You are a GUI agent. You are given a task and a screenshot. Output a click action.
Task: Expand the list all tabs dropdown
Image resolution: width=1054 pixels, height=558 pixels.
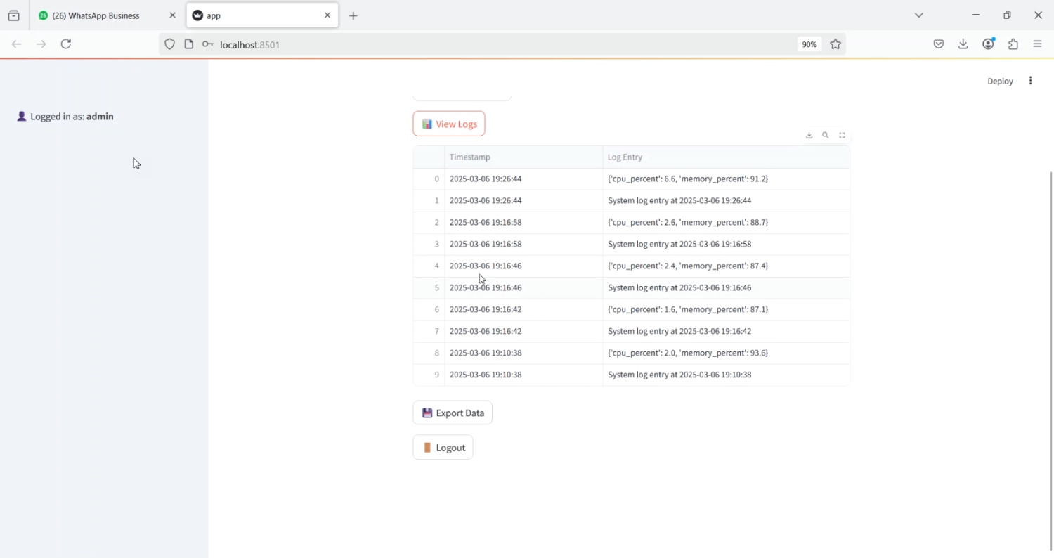pyautogui.click(x=918, y=15)
